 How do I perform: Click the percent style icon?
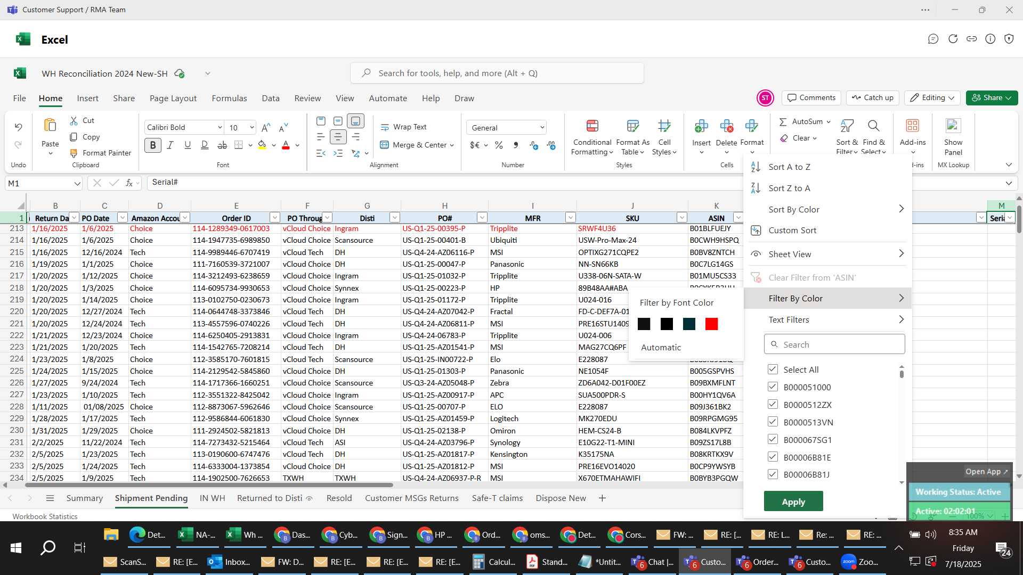point(499,145)
